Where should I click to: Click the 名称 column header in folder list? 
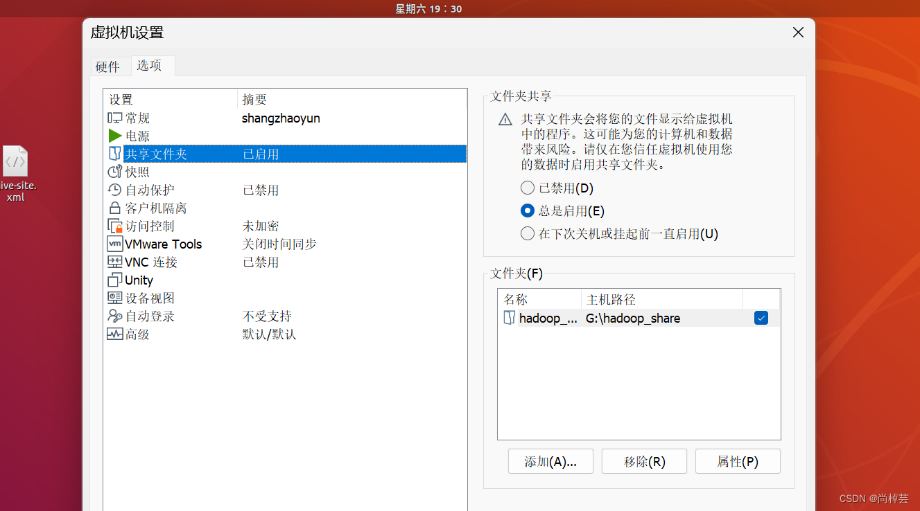pos(539,300)
